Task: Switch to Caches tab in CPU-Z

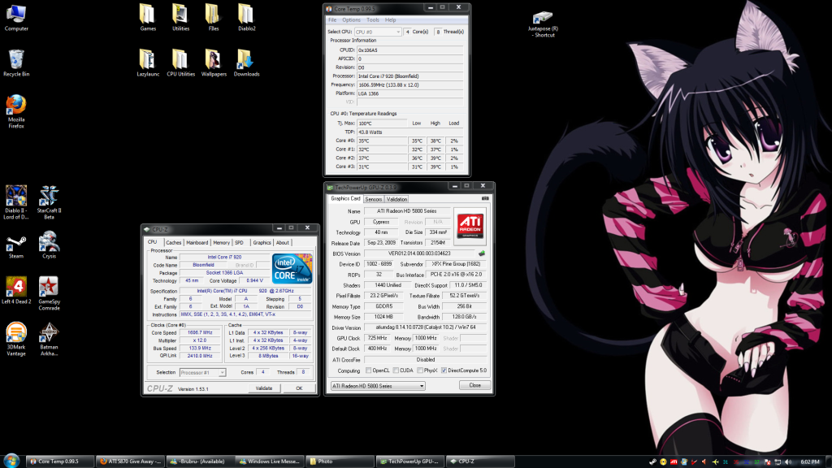Action: (x=174, y=242)
